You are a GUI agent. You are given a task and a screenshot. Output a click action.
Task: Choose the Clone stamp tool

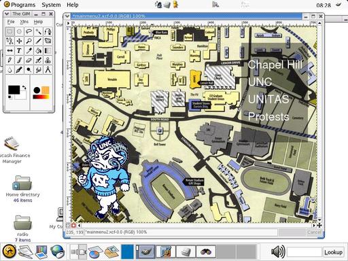pos(48,60)
